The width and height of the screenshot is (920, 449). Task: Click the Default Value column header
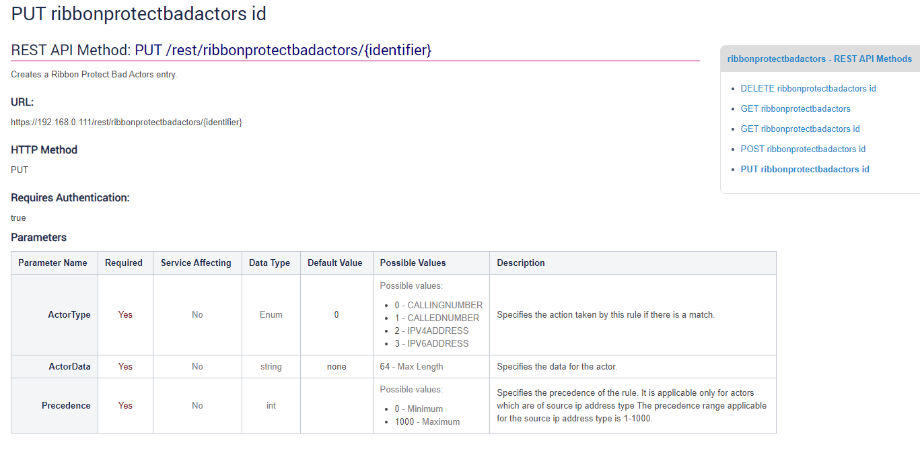tap(336, 263)
